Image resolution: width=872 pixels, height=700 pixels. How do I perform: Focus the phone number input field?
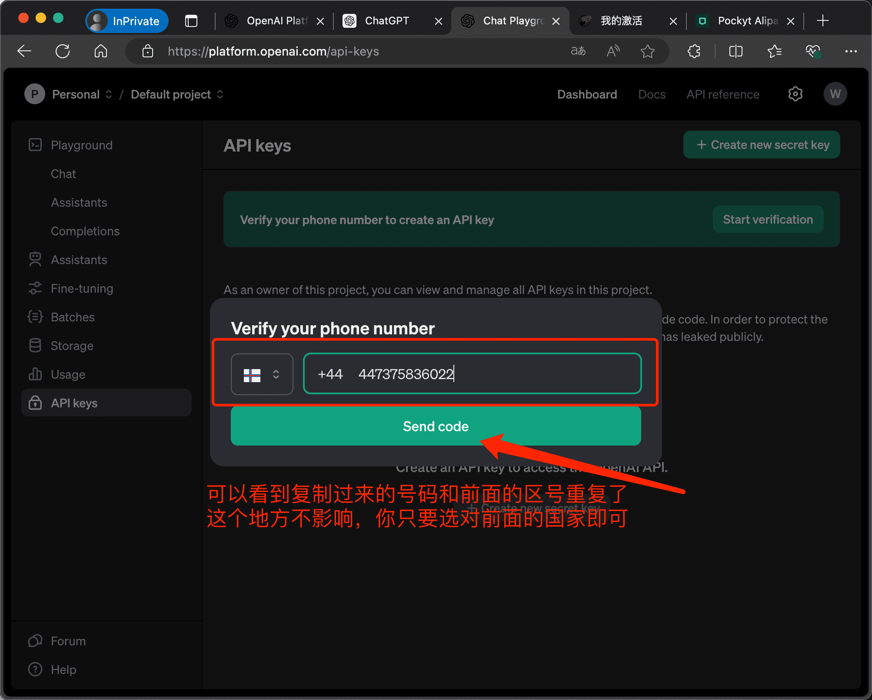[473, 374]
